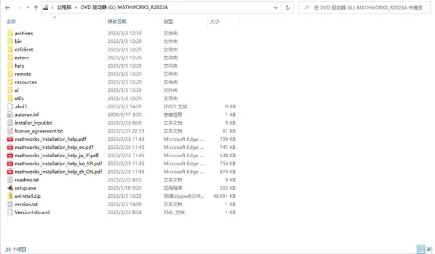The image size is (435, 254).
Task: Select the file name setup.exe
Action: coord(25,188)
